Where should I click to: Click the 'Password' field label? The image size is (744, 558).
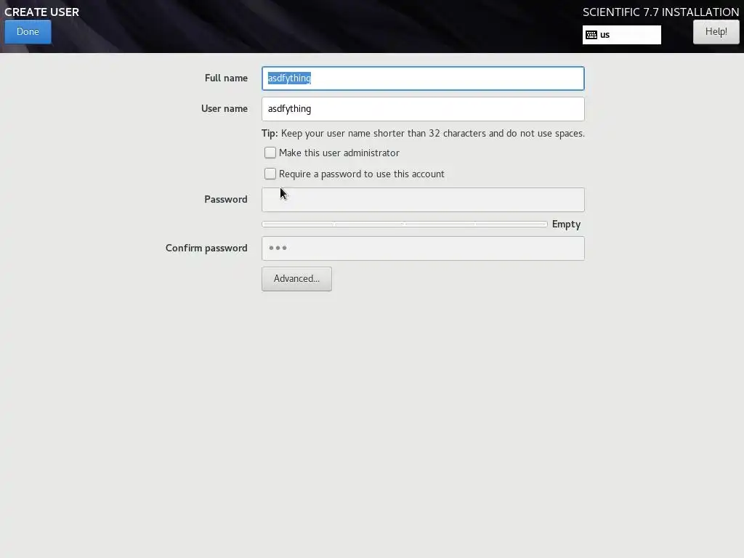(226, 199)
